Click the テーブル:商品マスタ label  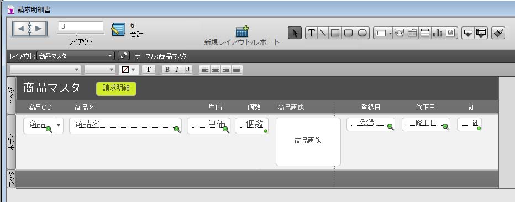161,56
